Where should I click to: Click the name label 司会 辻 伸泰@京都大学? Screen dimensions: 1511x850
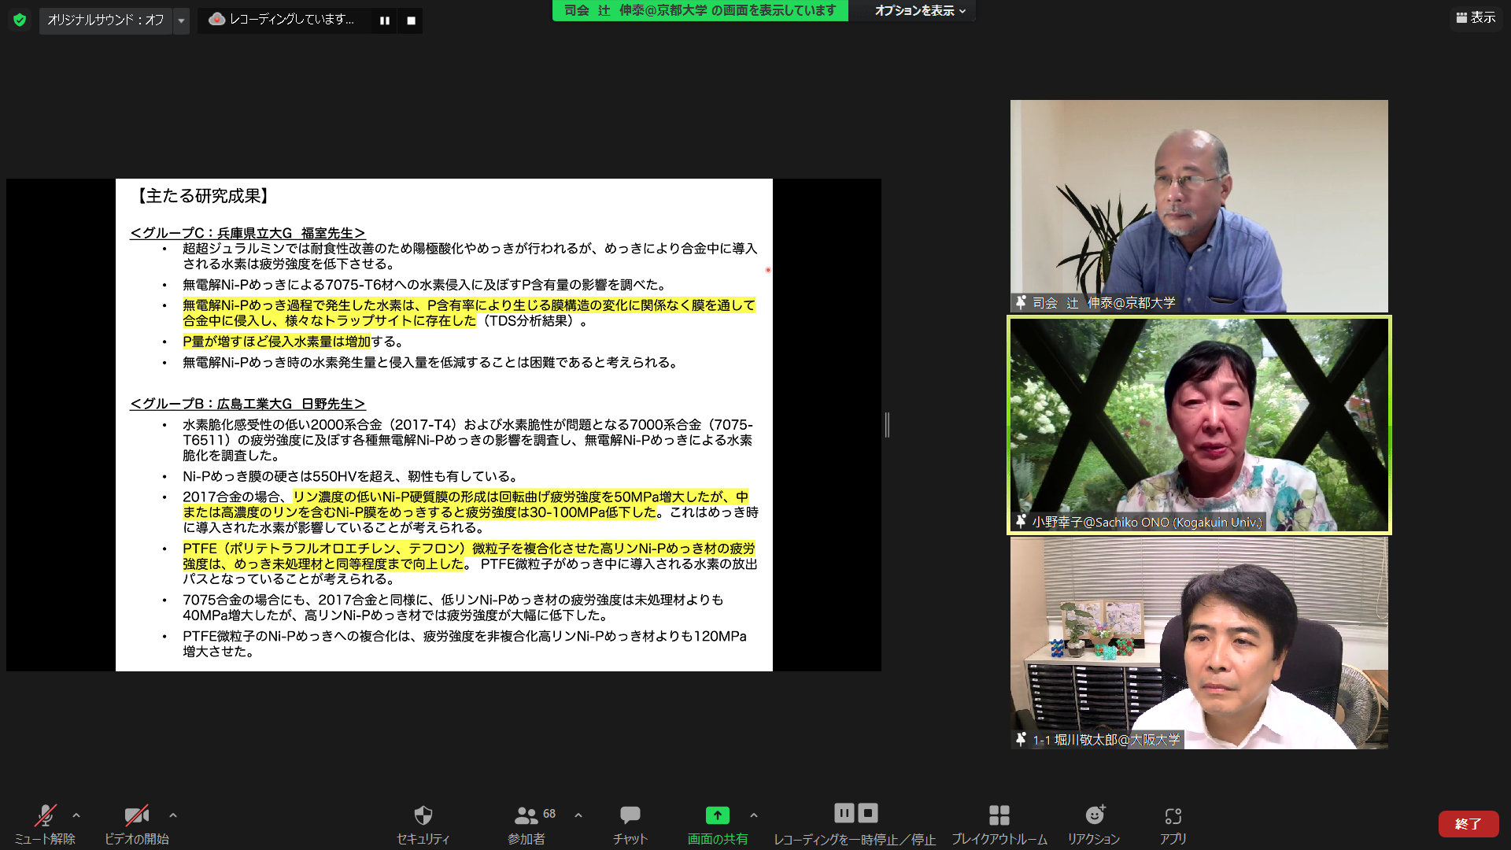pyautogui.click(x=1103, y=303)
